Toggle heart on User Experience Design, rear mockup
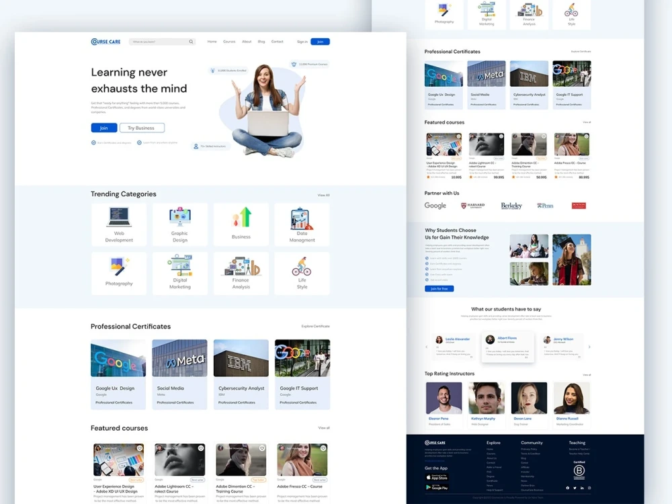 458,136
